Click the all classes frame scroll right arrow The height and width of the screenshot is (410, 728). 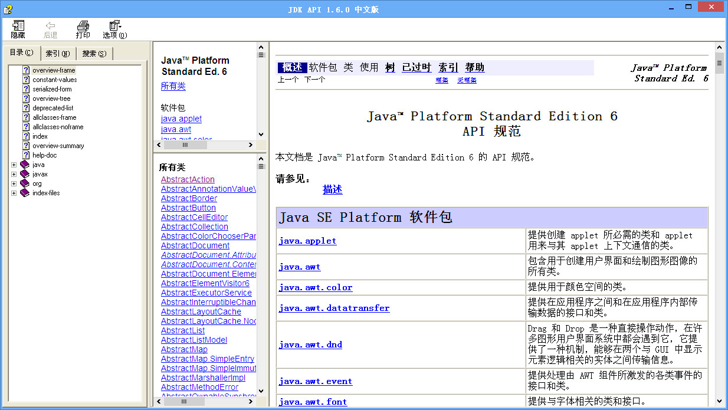tap(251, 401)
